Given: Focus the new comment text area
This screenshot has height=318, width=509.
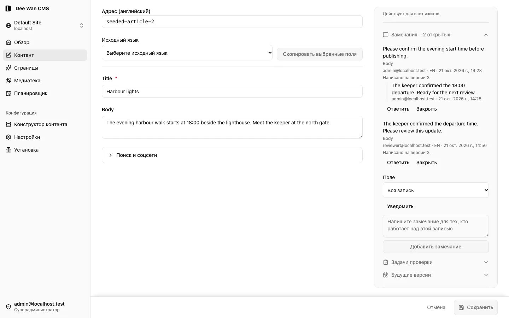Looking at the screenshot, I should (435, 226).
